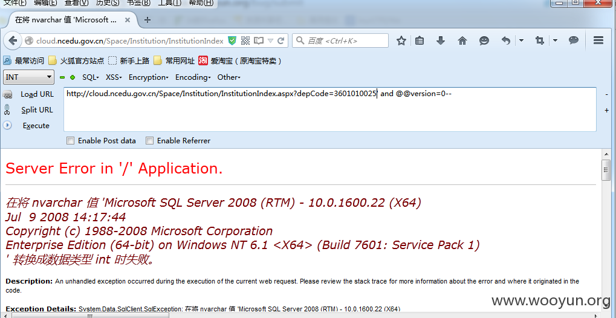Click the crop screenshot tool icon

539,41
